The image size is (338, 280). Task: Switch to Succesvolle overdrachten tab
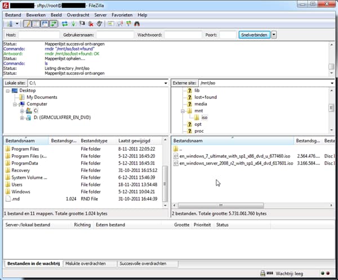[x=148, y=264]
